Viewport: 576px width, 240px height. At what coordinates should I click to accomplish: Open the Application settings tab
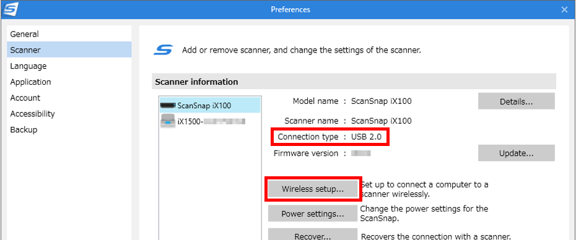pos(69,82)
